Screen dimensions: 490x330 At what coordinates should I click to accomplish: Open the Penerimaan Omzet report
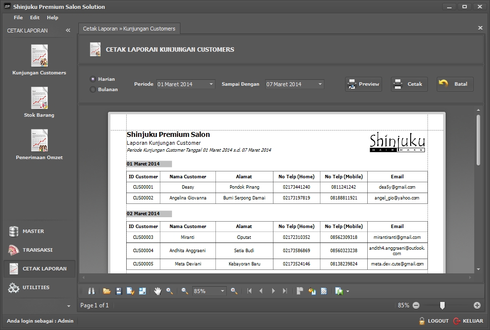(39, 140)
